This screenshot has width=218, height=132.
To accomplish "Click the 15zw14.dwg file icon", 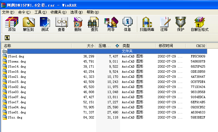I will (5, 66).
